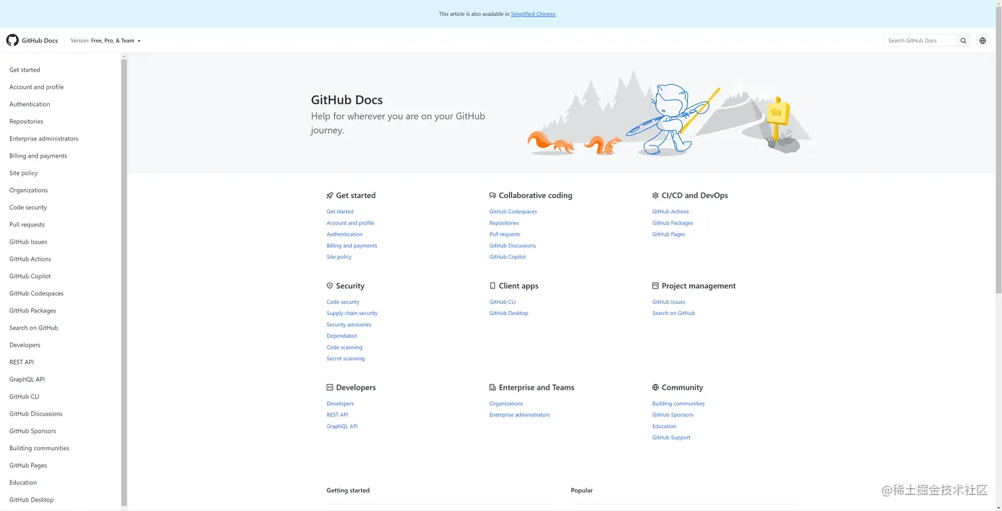Click the Developers code icon

330,387
